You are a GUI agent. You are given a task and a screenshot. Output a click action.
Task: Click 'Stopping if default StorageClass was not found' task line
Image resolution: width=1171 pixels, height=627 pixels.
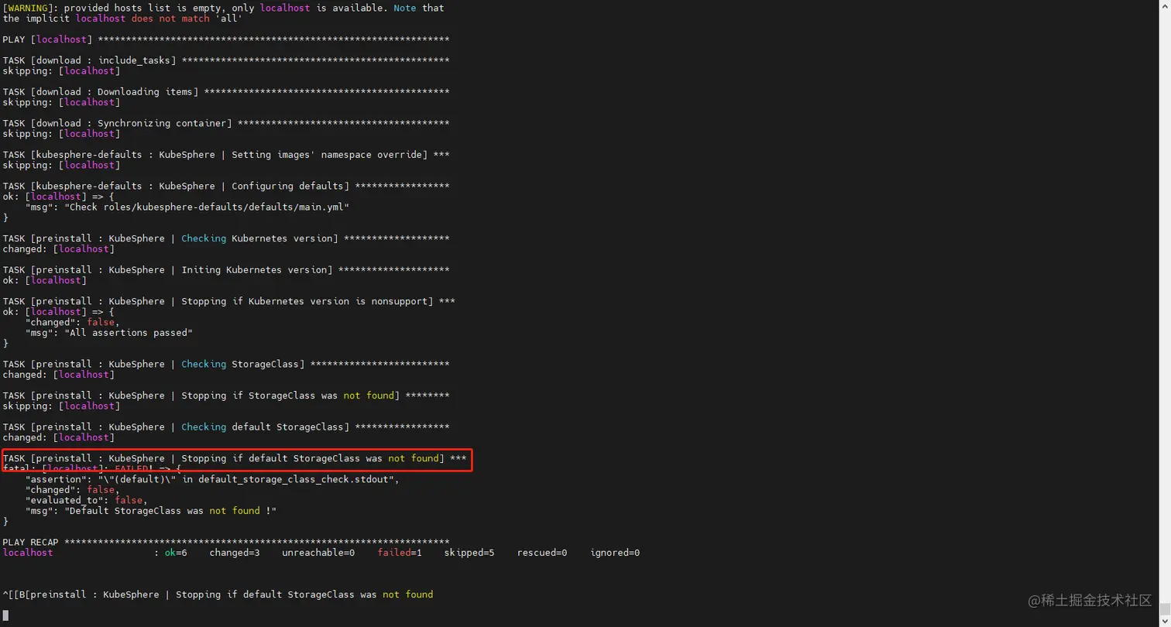pyautogui.click(x=235, y=458)
